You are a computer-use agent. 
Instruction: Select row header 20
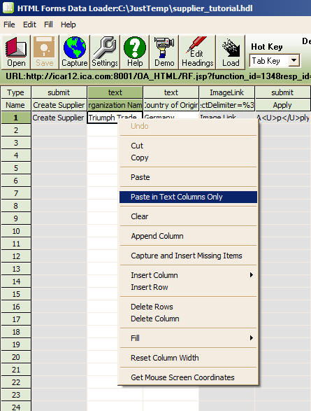coord(16,357)
